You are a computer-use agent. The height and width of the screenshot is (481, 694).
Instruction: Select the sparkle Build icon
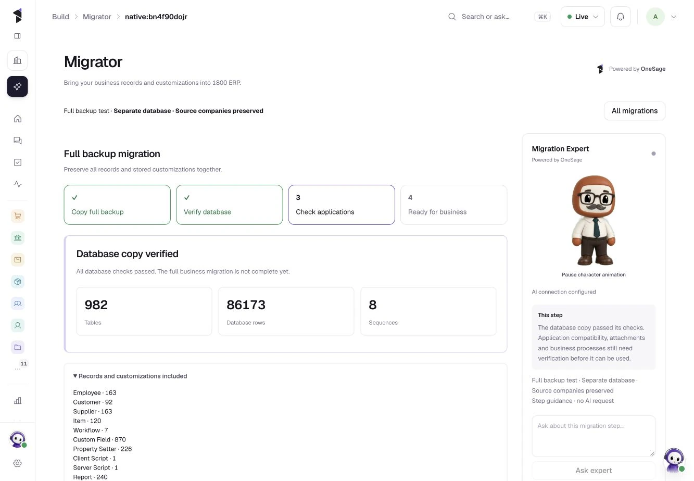[x=17, y=86]
